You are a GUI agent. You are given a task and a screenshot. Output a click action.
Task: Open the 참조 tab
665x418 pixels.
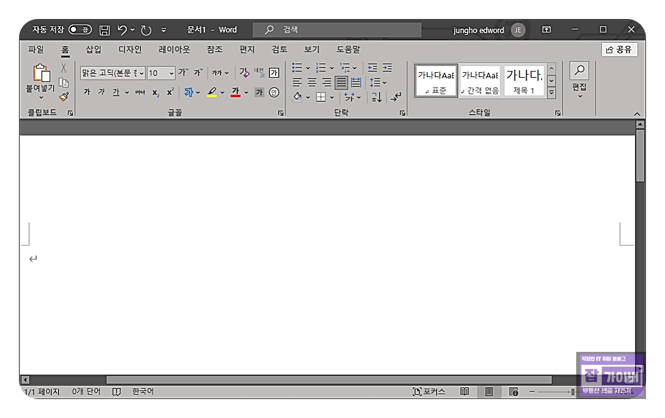(214, 49)
